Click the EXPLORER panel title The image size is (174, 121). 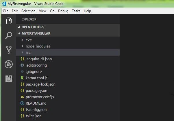29,19
